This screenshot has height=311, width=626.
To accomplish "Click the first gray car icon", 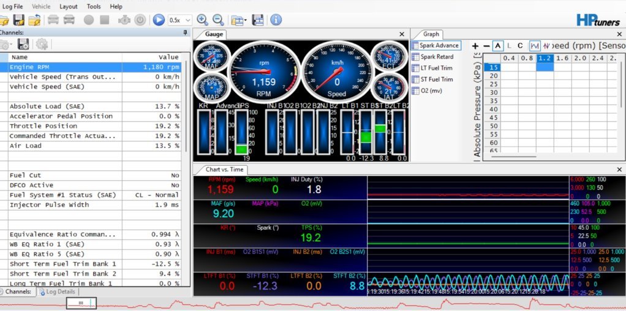I will (53, 20).
